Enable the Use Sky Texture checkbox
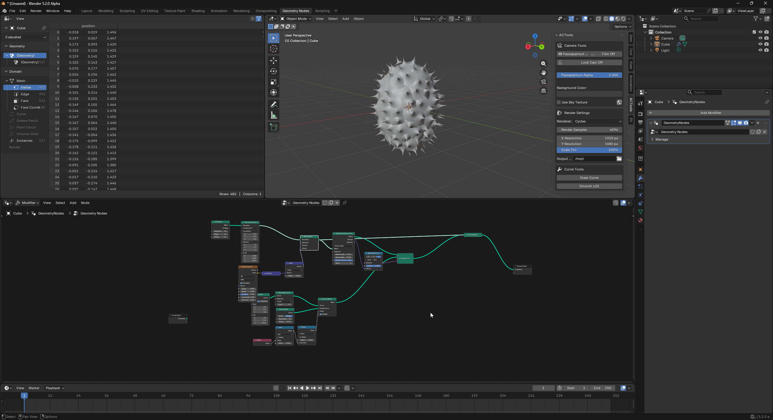 559,102
